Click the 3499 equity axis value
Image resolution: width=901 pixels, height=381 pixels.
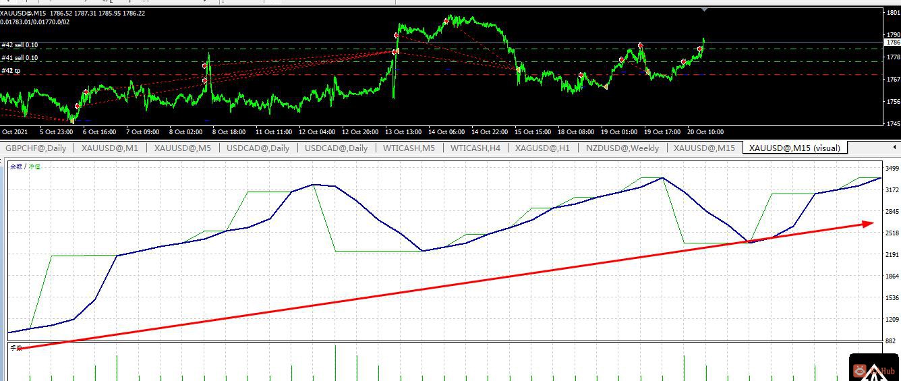(x=892, y=168)
